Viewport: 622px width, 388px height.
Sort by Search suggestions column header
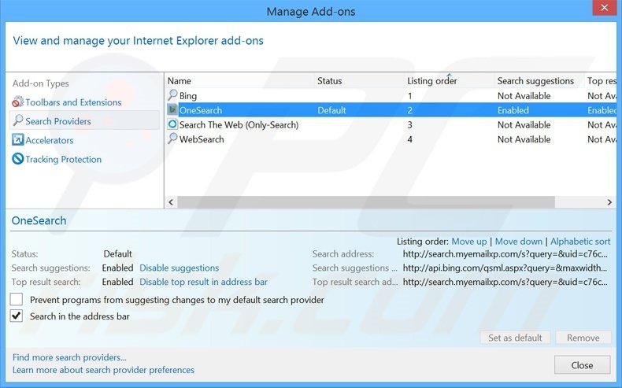point(539,81)
